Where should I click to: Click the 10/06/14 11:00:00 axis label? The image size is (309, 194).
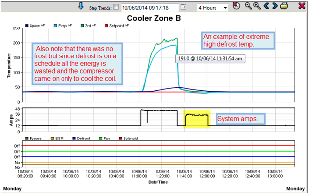coord(139,174)
